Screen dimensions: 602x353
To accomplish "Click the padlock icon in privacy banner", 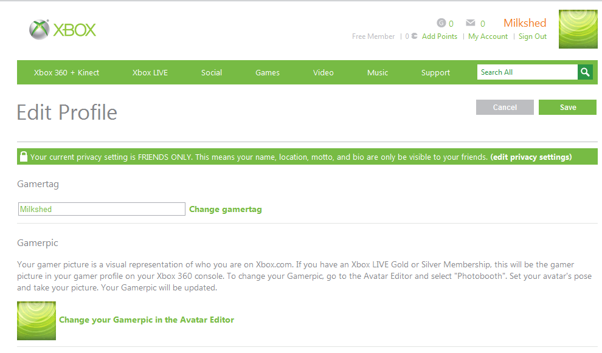I will (x=24, y=157).
